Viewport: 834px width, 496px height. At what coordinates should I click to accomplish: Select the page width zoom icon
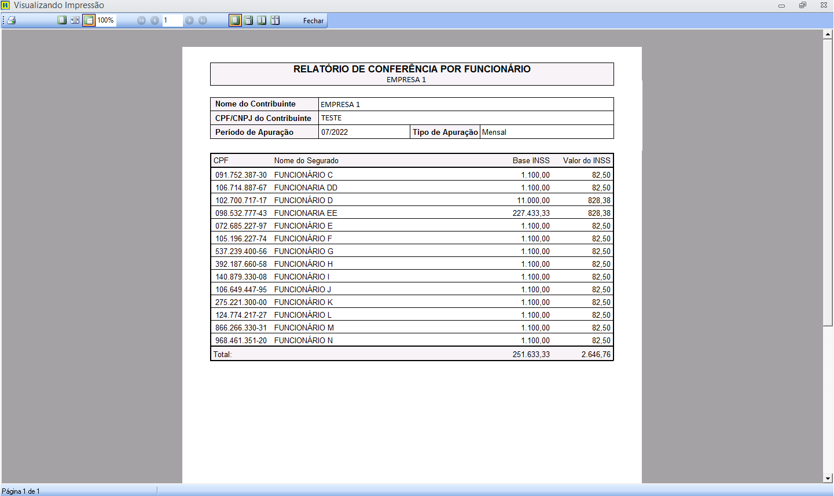click(75, 20)
